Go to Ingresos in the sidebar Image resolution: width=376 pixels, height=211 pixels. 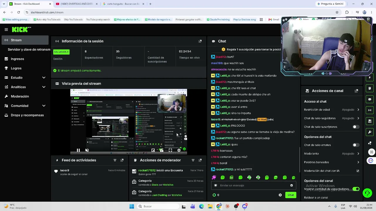coord(17,59)
